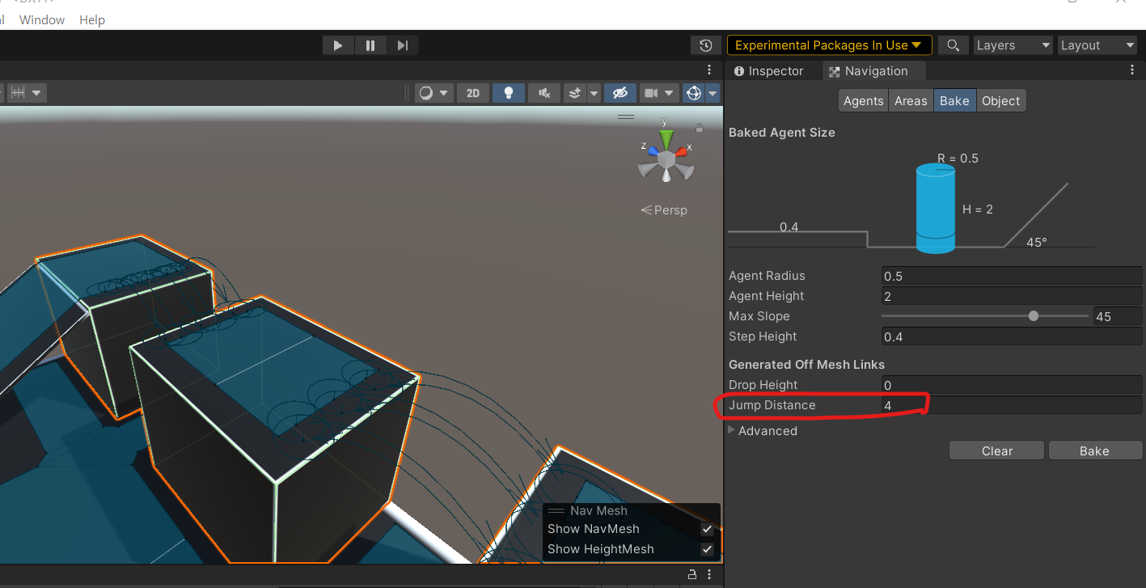The width and height of the screenshot is (1146, 588).
Task: Click the Max Slope label
Action: pos(759,316)
